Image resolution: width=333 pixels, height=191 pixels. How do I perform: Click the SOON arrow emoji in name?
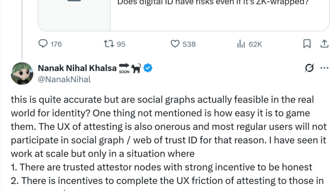point(123,68)
